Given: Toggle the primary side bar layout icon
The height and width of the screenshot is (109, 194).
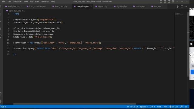Looking at the screenshot, I should click(x=161, y=2).
